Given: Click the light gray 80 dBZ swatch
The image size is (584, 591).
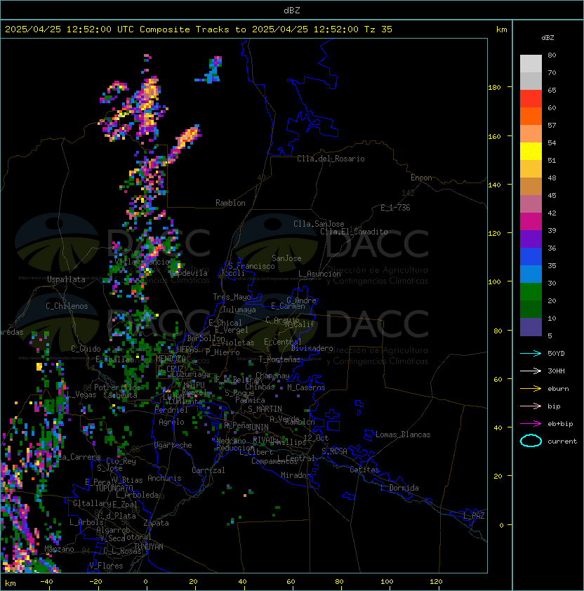Looking at the screenshot, I should tap(531, 64).
